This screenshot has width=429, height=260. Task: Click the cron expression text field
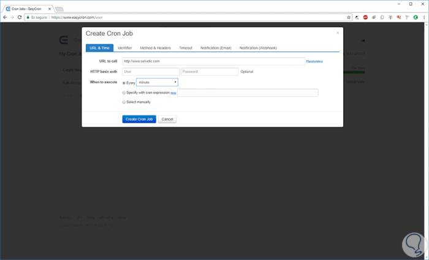(248, 93)
